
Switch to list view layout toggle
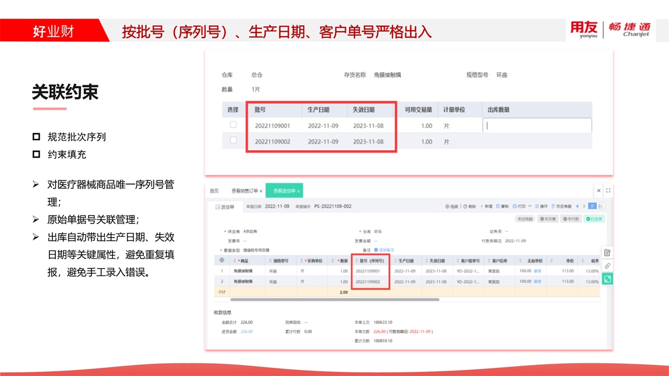592,206
